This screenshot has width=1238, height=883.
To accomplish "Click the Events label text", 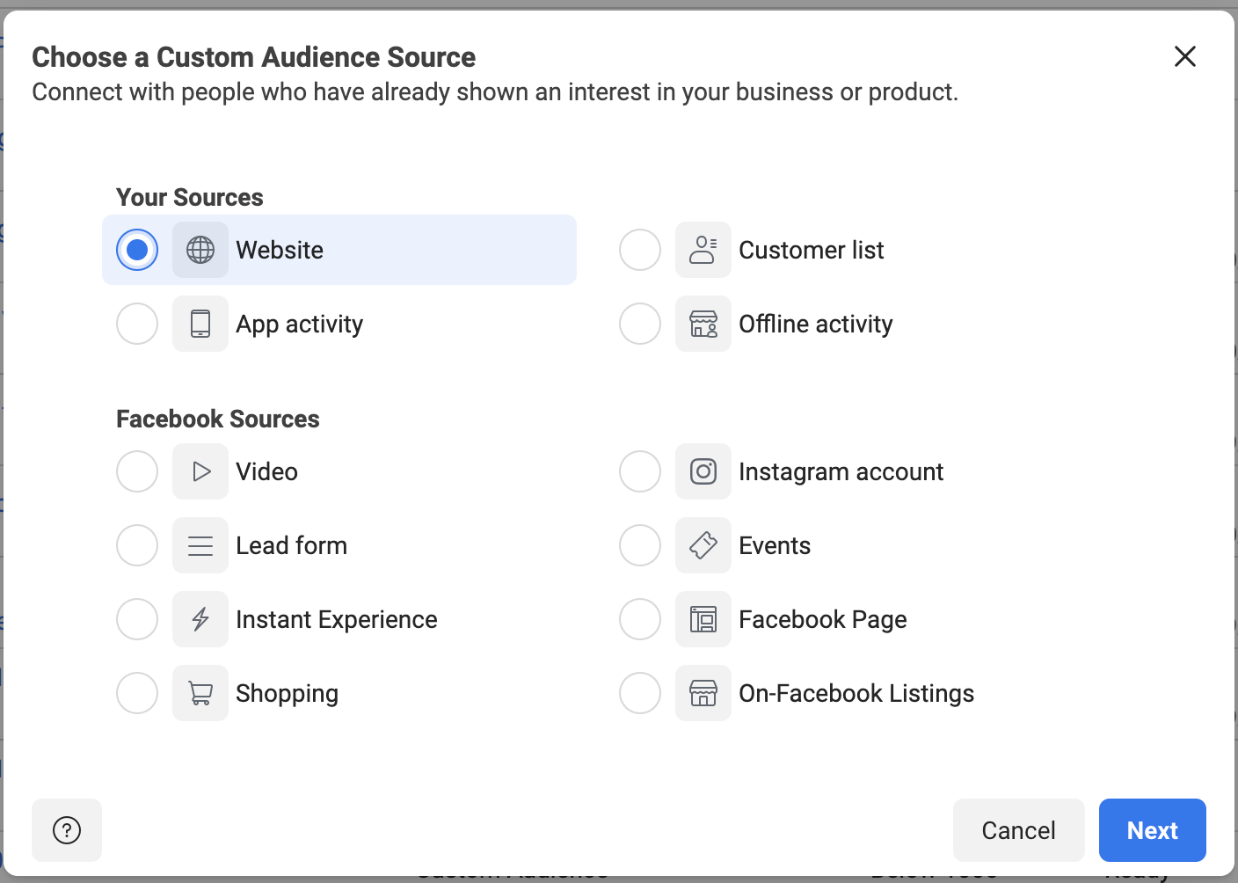I will [775, 545].
